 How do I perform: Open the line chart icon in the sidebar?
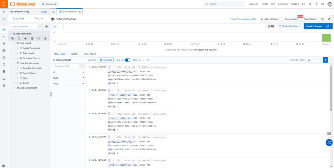[4, 37]
